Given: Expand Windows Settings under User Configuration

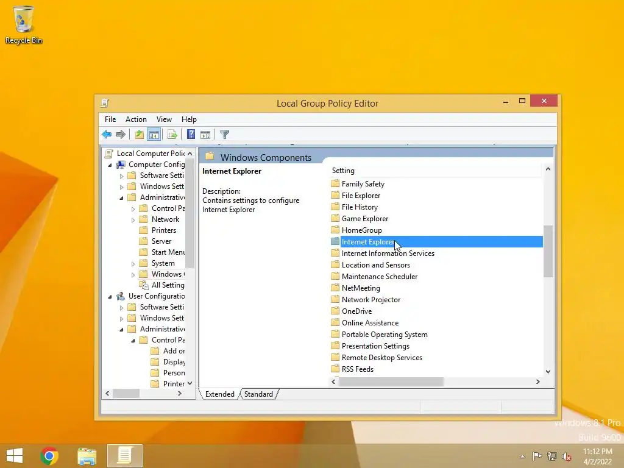Looking at the screenshot, I should click(x=121, y=318).
